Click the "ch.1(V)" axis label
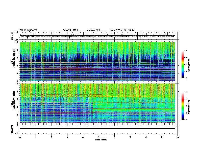This screenshot has height=154, width=200. pyautogui.click(x=12, y=36)
